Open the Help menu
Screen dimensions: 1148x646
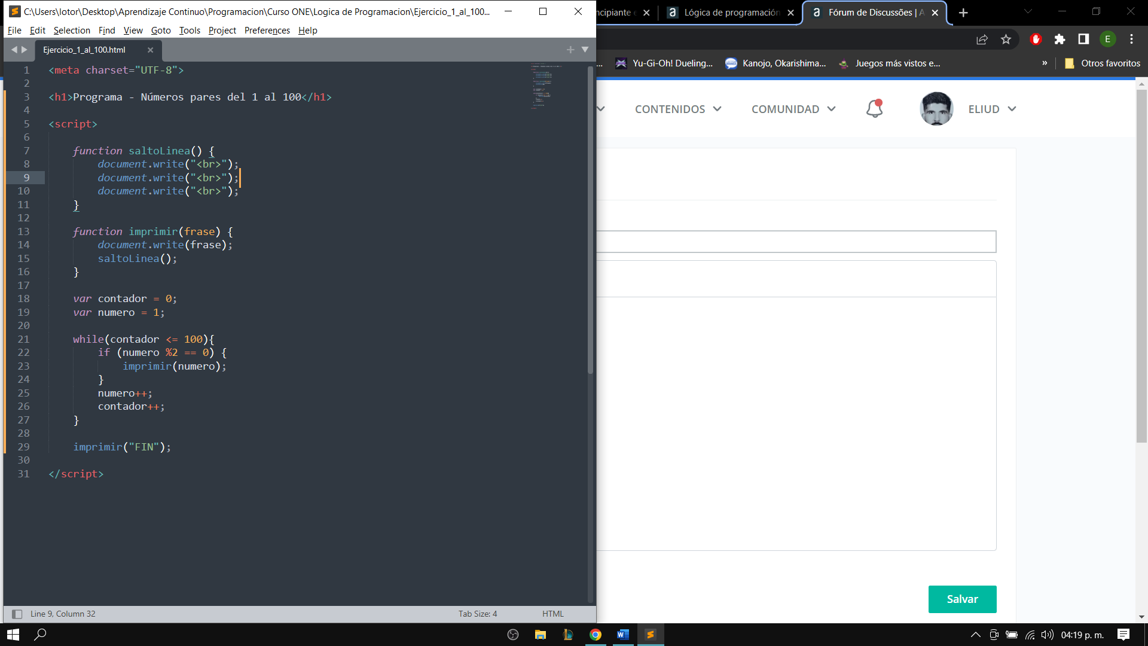(307, 31)
